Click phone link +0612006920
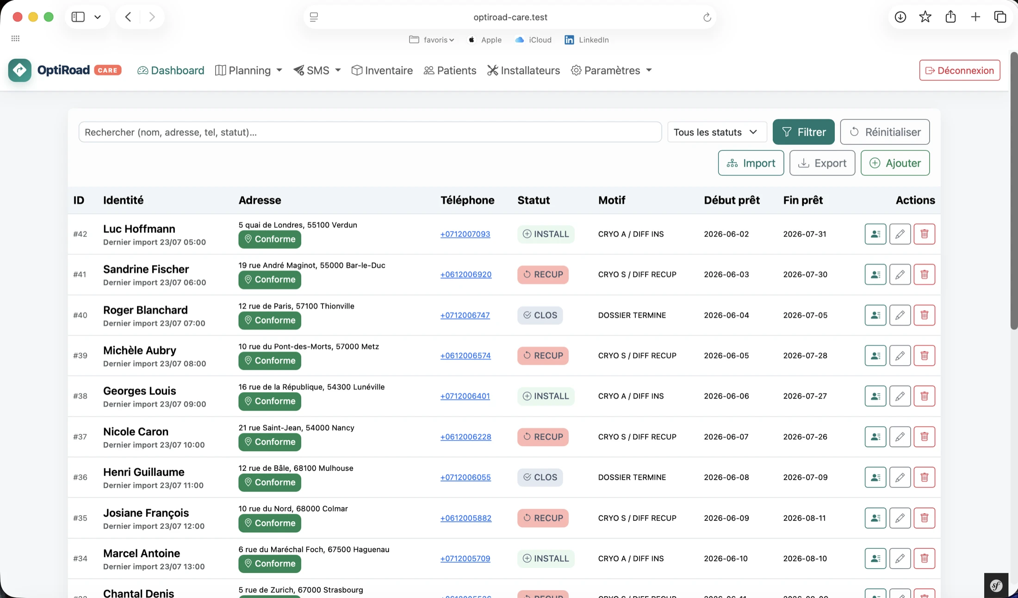Viewport: 1018px width, 598px height. pyautogui.click(x=466, y=275)
